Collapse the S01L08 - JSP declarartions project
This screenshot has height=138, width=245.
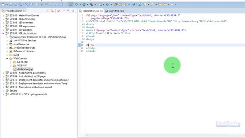click(3, 33)
